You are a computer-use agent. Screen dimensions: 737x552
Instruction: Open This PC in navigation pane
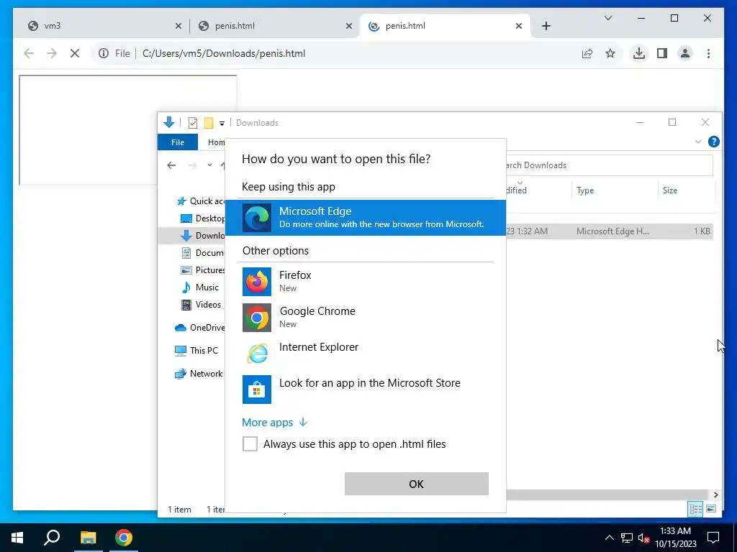point(196,351)
